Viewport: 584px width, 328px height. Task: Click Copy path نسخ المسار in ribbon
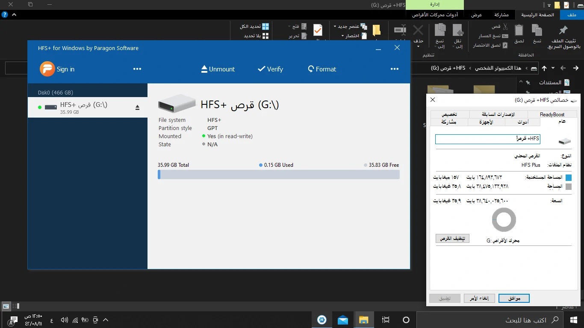pyautogui.click(x=493, y=36)
